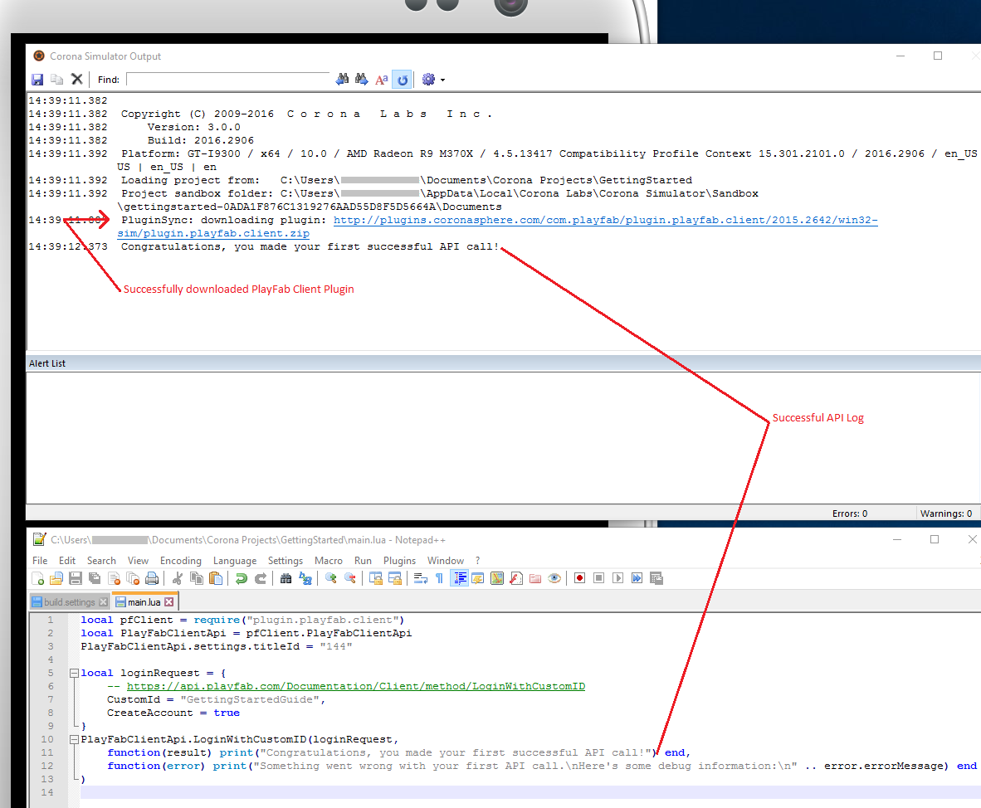The height and width of the screenshot is (808, 981).
Task: Open the Language menu
Action: tap(235, 560)
